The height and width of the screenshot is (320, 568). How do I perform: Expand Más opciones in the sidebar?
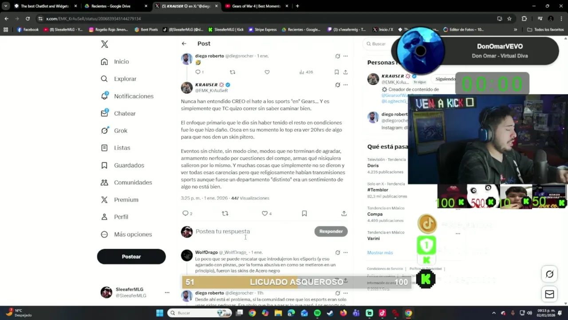(126, 234)
